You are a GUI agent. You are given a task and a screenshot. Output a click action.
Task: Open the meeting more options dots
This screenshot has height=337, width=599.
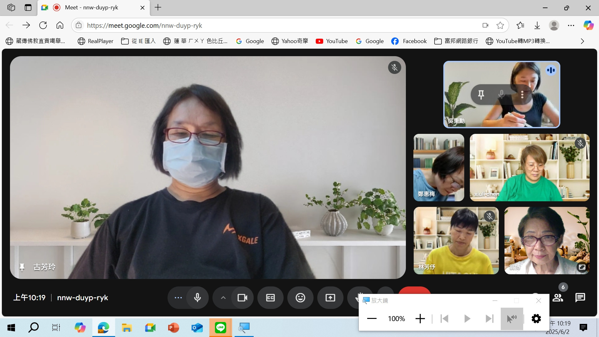pos(178,298)
